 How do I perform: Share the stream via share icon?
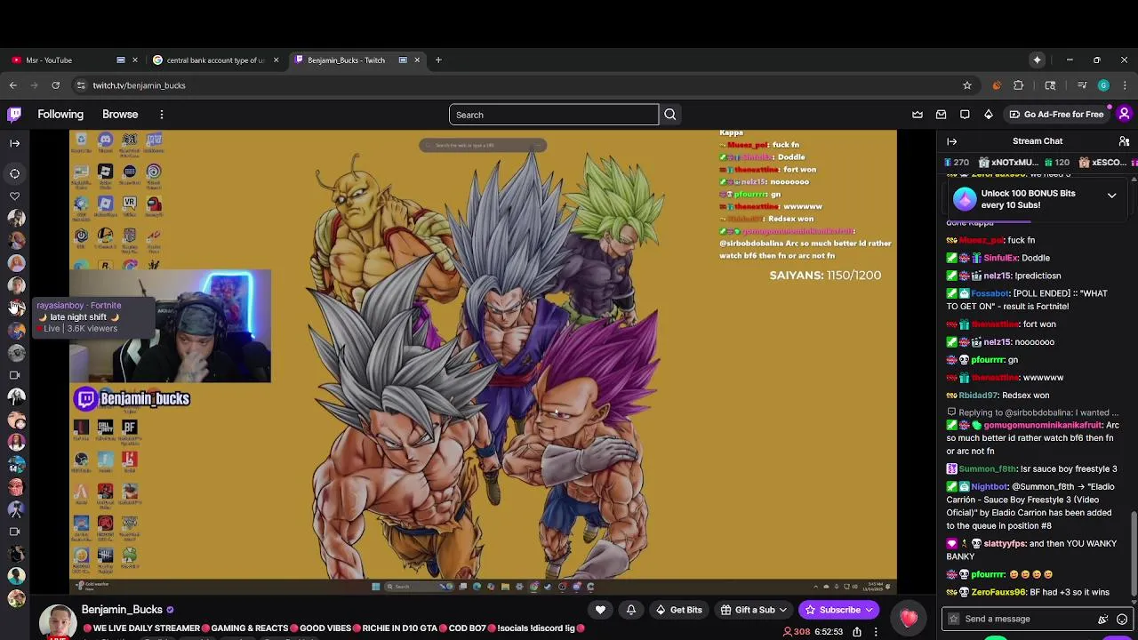click(x=857, y=632)
